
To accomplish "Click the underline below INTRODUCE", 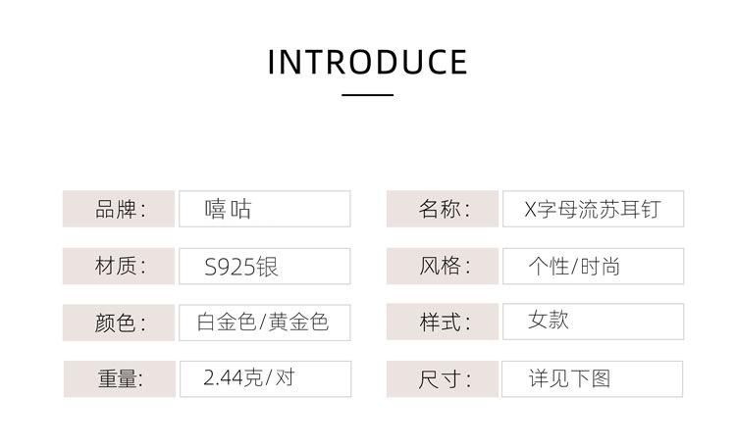I will [368, 95].
